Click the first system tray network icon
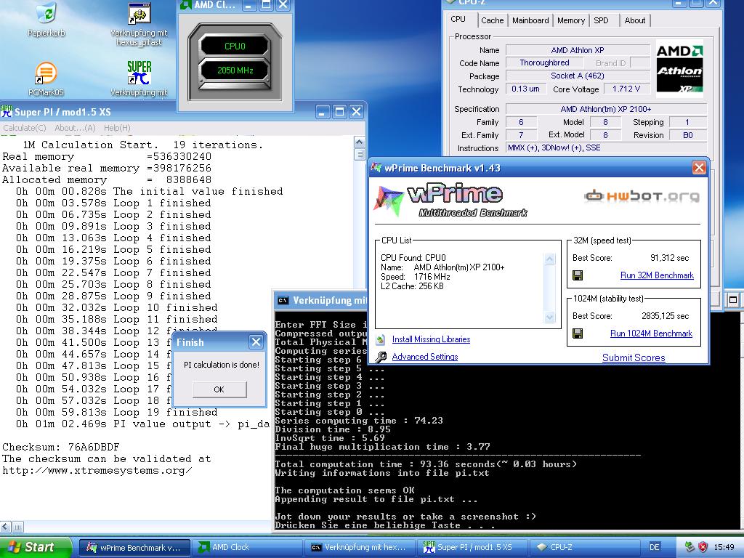744x558 pixels. (690, 547)
